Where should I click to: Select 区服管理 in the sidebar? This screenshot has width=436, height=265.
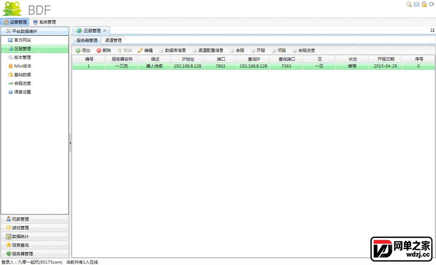[35, 49]
